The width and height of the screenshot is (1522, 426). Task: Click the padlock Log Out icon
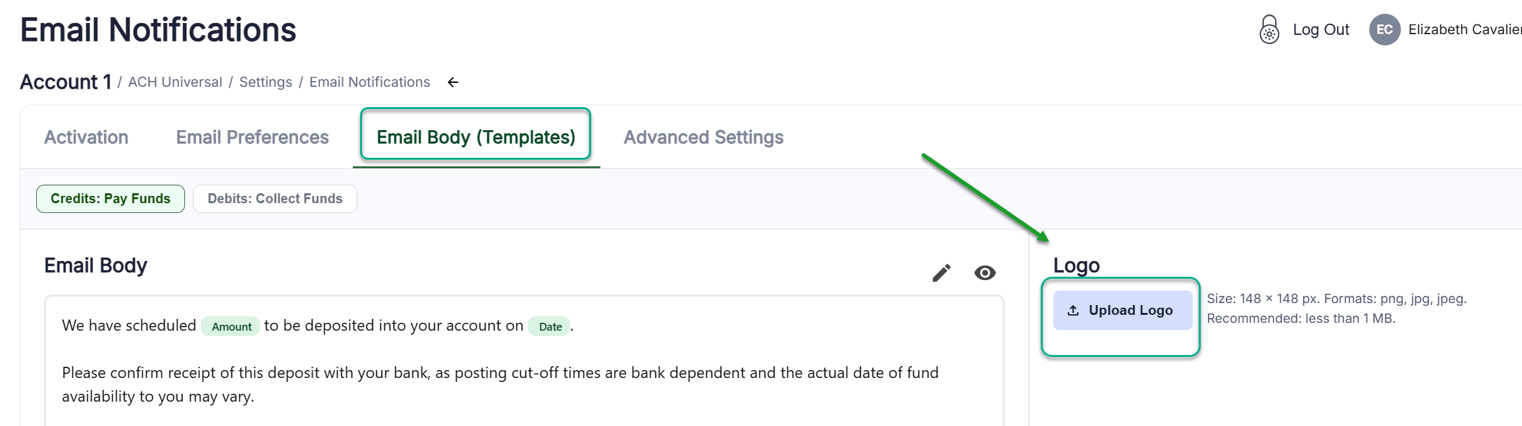pyautogui.click(x=1269, y=30)
